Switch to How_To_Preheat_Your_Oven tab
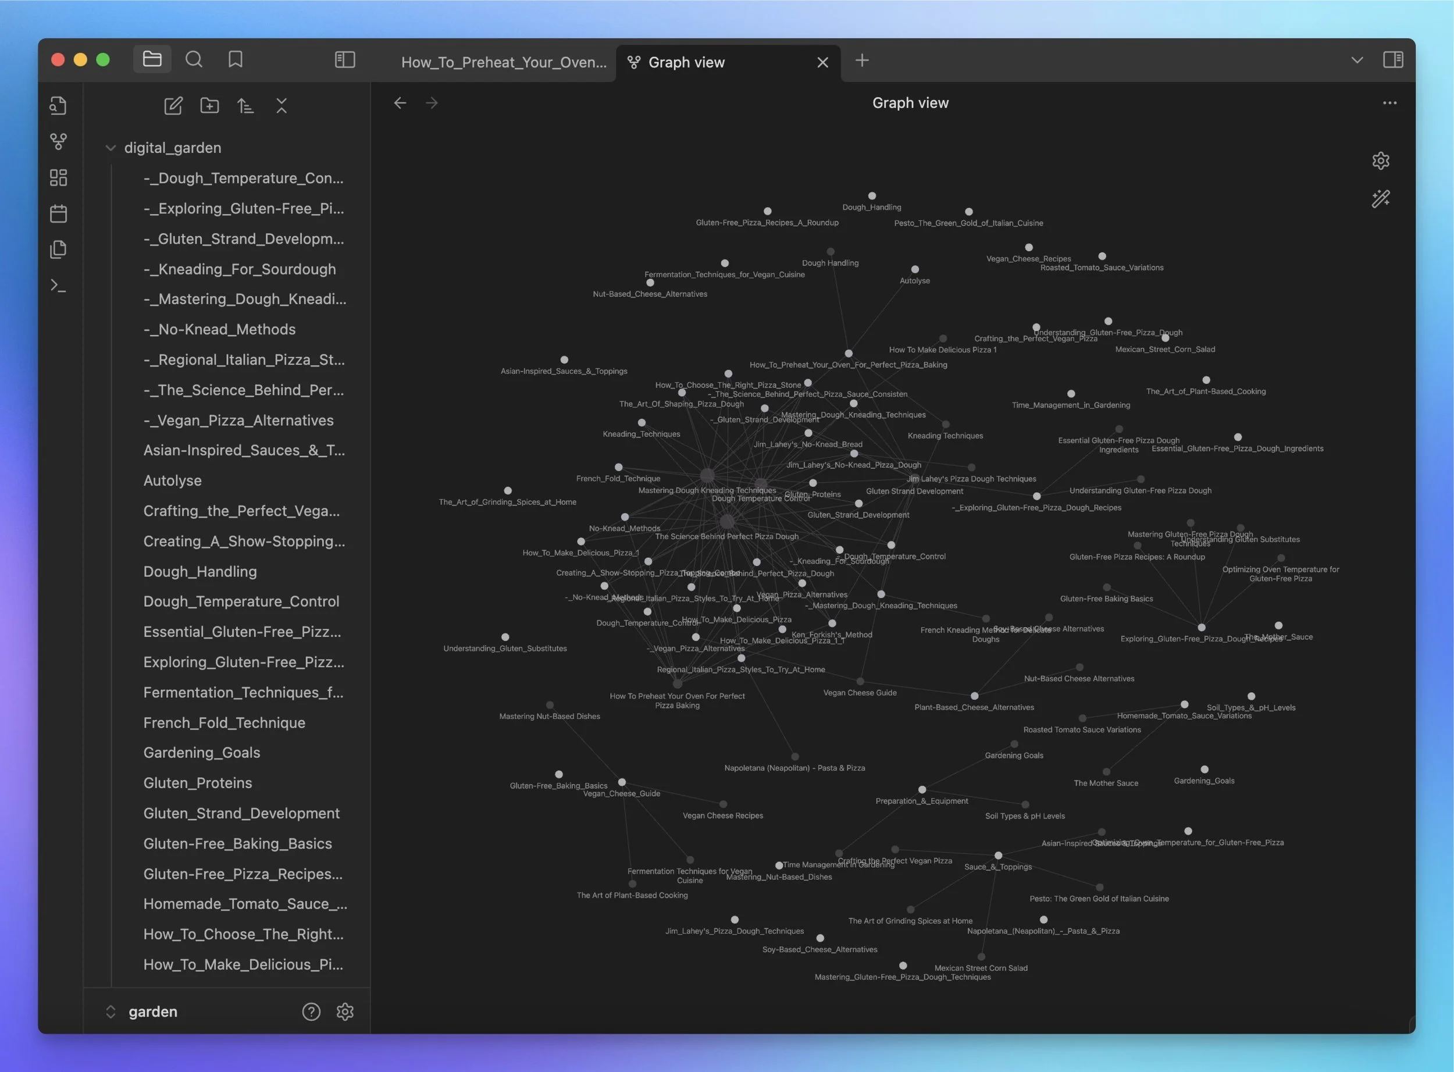This screenshot has width=1454, height=1072. pos(504,62)
